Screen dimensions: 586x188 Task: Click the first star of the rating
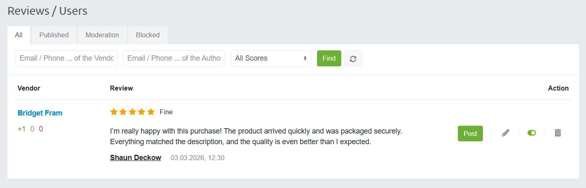tap(114, 112)
